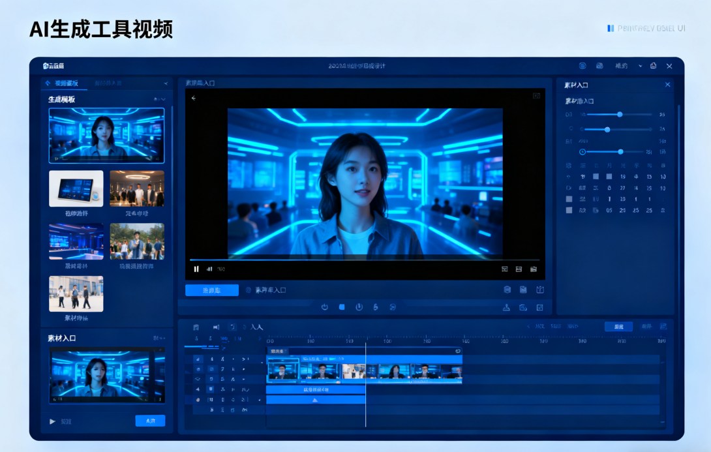The image size is (711, 452).
Task: Click the speaker icon in the timeline toolbar
Action: 216,327
